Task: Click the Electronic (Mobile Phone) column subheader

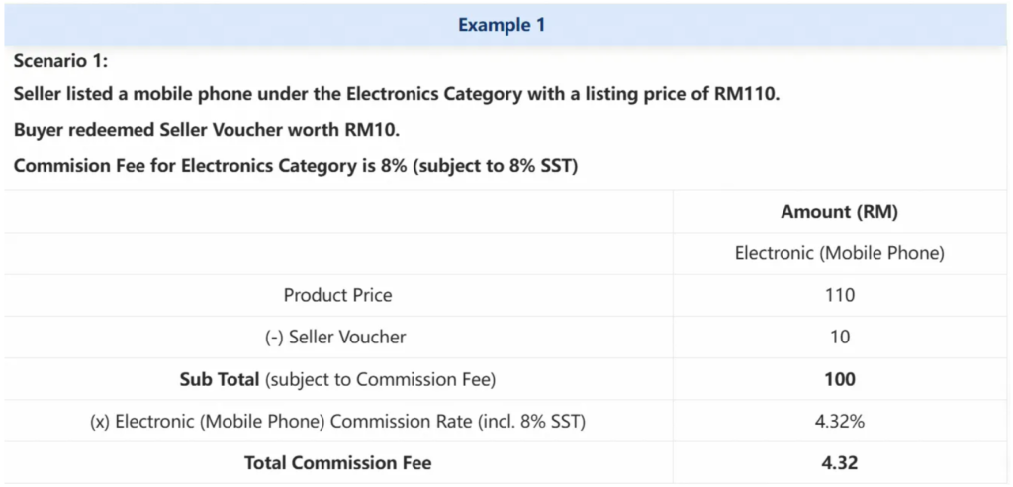Action: click(x=839, y=254)
